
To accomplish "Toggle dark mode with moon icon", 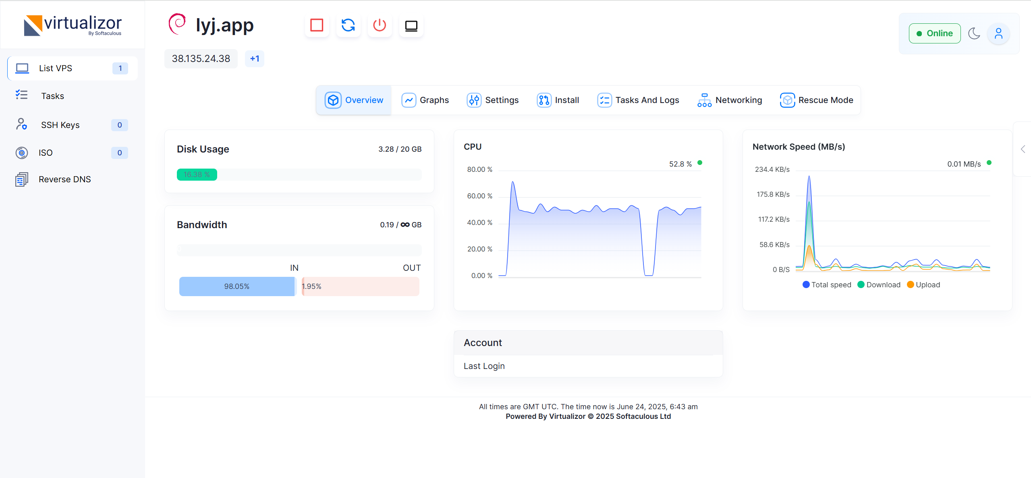I will pos(974,33).
